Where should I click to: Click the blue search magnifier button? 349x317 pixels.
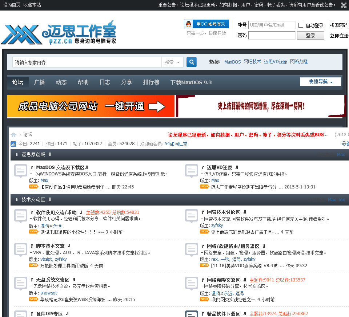192,62
